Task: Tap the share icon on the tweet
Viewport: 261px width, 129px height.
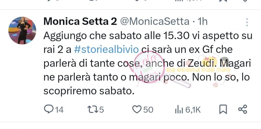Action: click(x=242, y=109)
